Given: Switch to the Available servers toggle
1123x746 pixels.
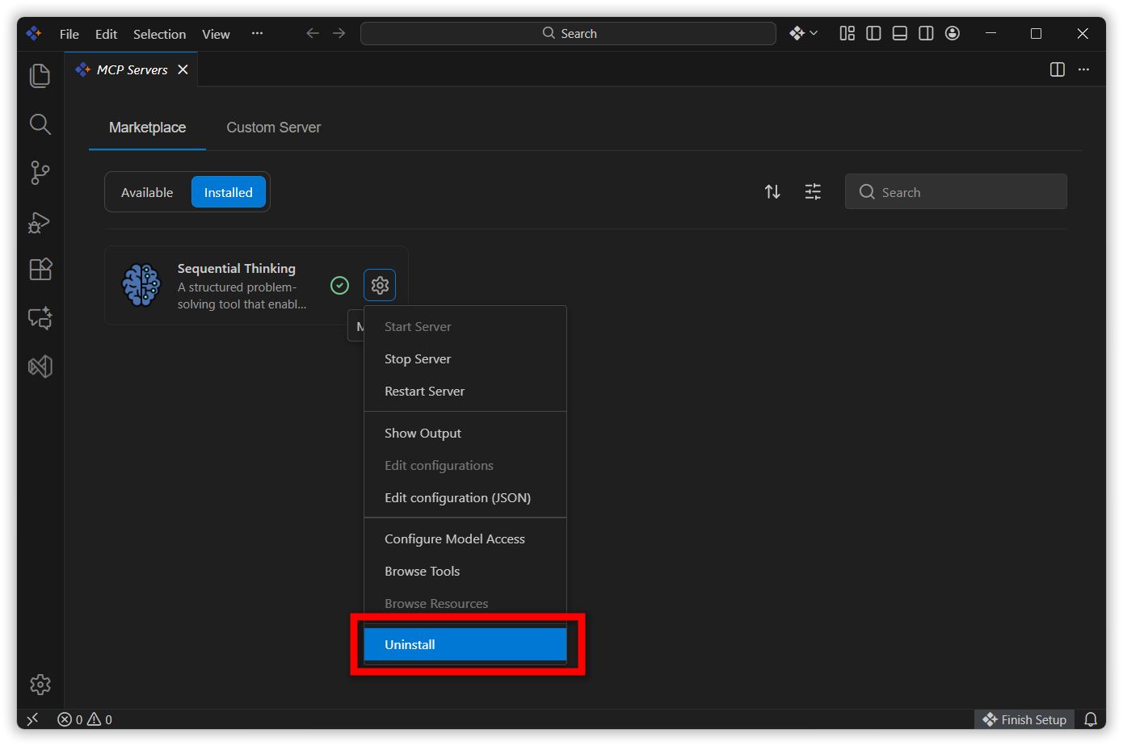Looking at the screenshot, I should pyautogui.click(x=147, y=192).
